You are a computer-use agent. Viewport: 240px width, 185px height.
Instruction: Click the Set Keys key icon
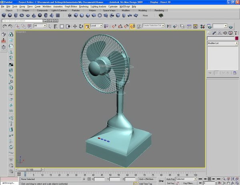[x=161, y=181]
